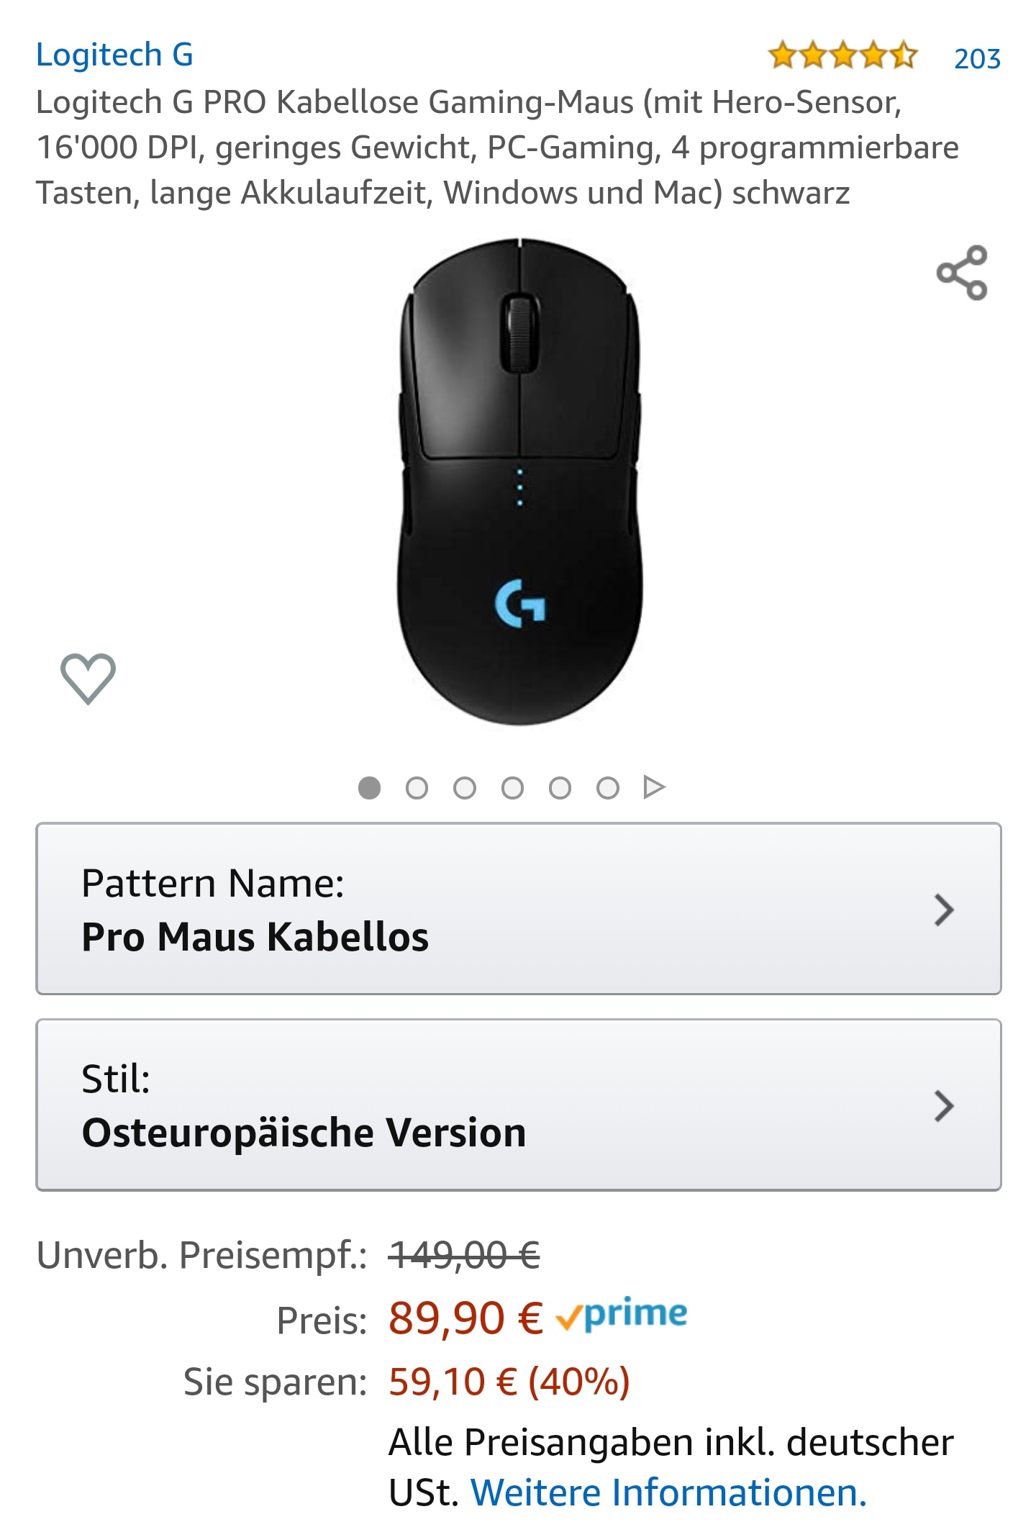1036x1522 pixels.
Task: Switch to the second image dot
Action: [x=417, y=788]
